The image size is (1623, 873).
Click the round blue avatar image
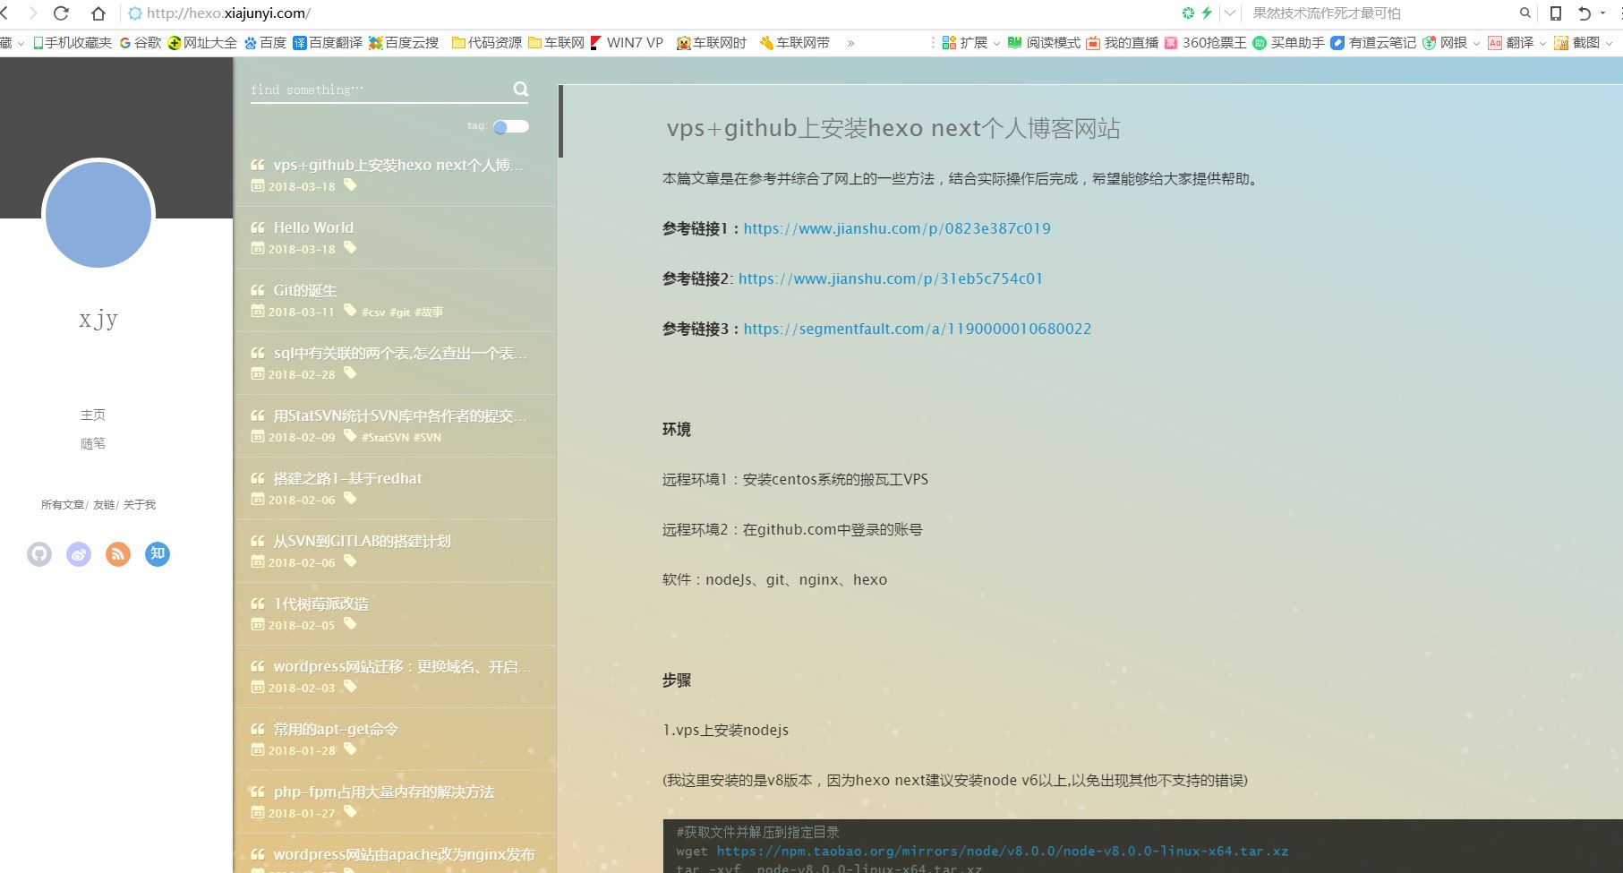[x=98, y=215]
